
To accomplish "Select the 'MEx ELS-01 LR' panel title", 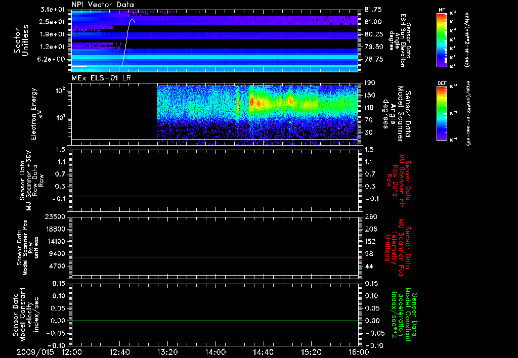I will click(101, 78).
